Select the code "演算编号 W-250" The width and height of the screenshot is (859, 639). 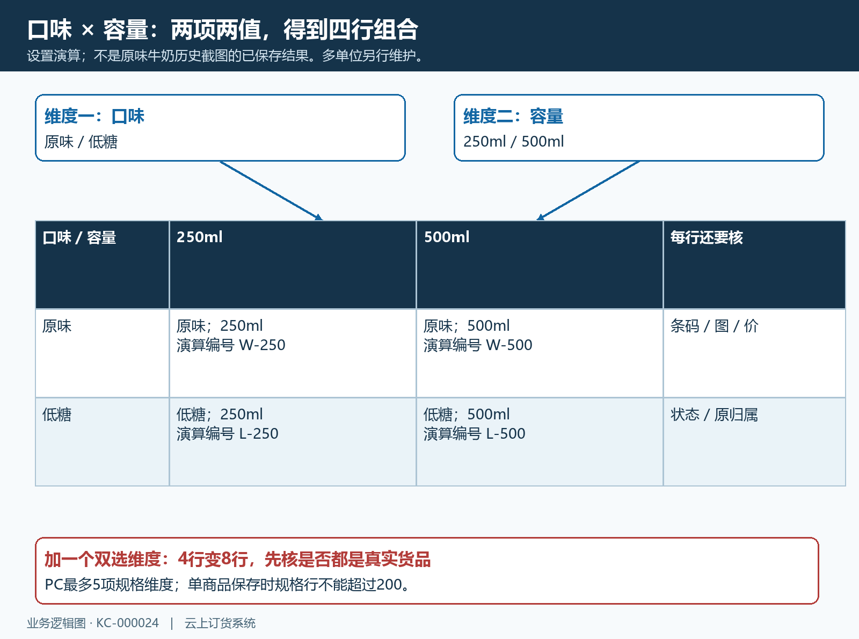tap(231, 345)
